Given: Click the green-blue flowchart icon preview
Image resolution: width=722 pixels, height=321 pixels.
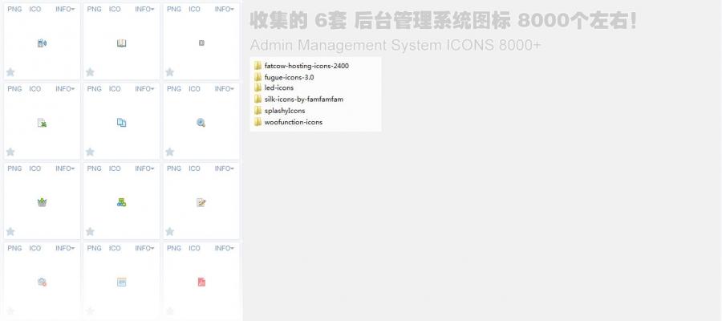Looking at the screenshot, I should tap(122, 202).
